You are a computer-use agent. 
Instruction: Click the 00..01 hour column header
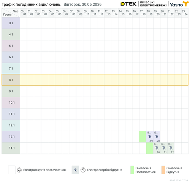24,13
